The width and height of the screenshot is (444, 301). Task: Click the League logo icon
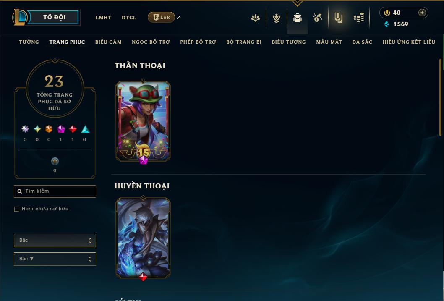19,17
